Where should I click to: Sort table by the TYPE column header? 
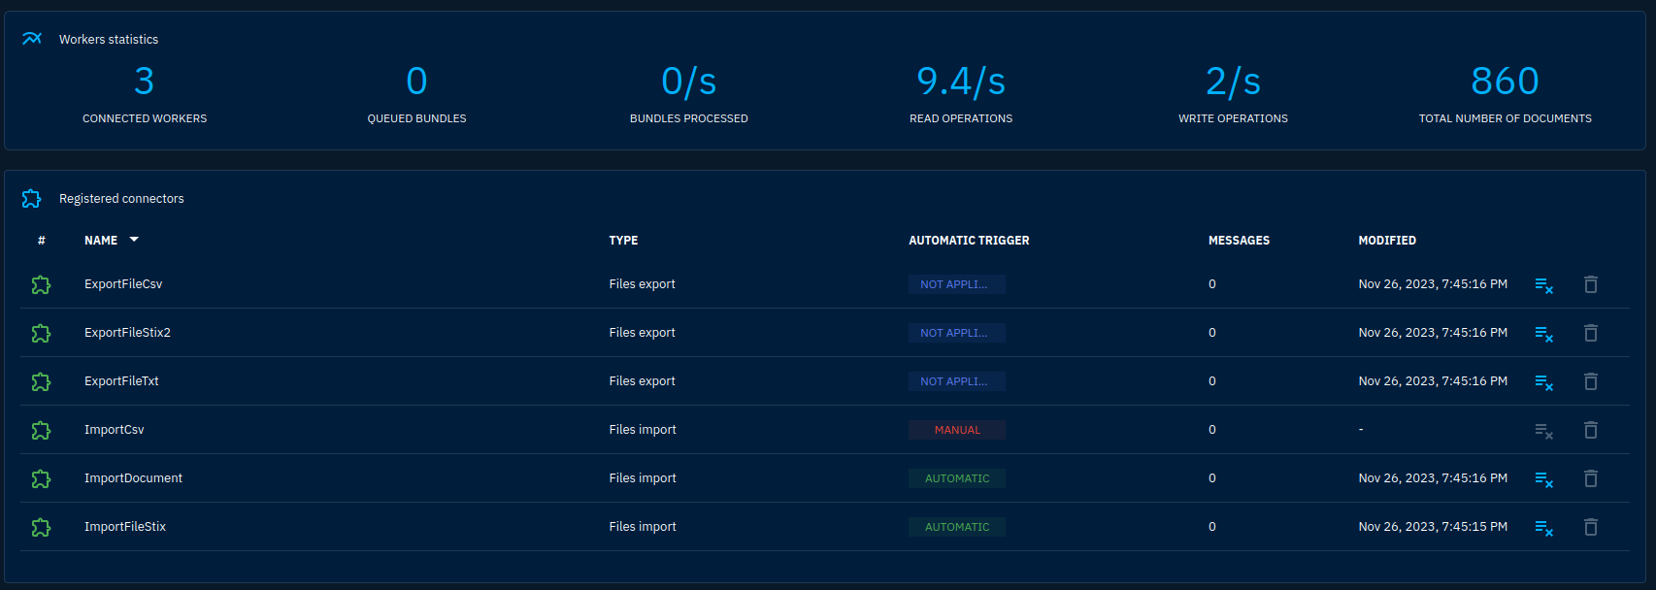pyautogui.click(x=623, y=241)
